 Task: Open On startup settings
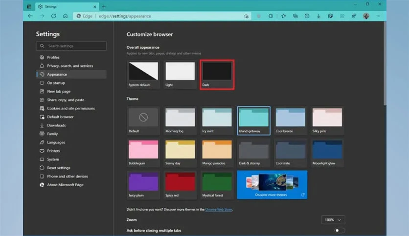tap(71, 83)
